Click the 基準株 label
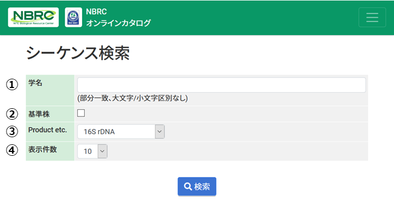394x211 pixels. (x=39, y=114)
